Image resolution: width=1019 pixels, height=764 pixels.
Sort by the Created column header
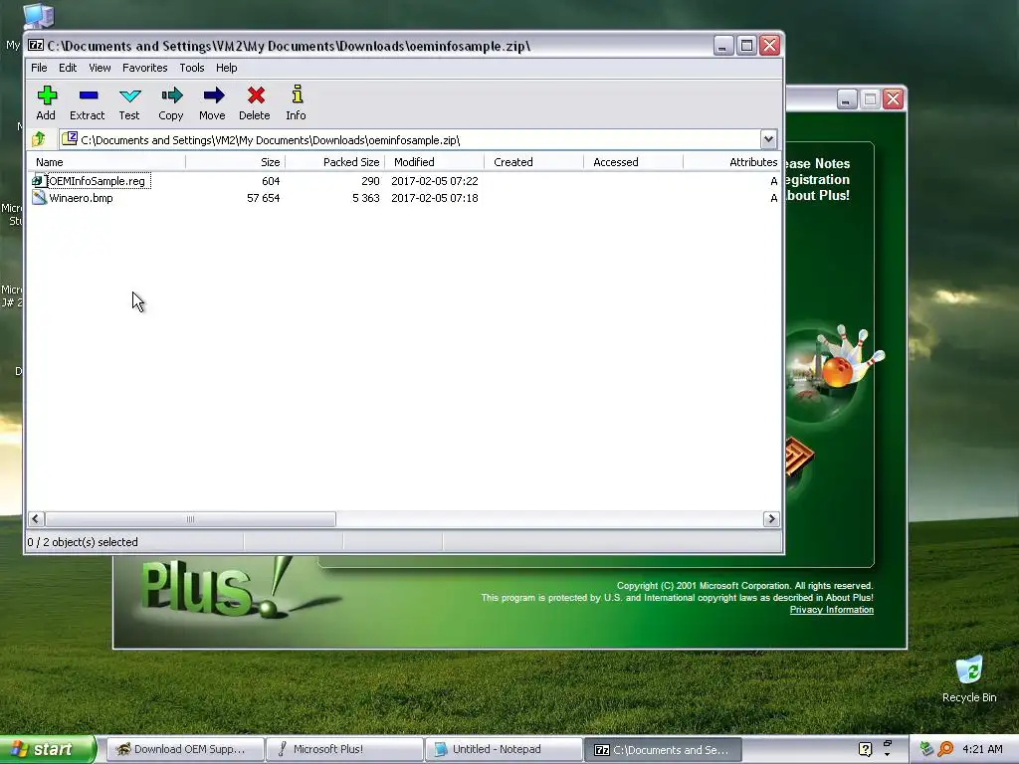point(533,162)
